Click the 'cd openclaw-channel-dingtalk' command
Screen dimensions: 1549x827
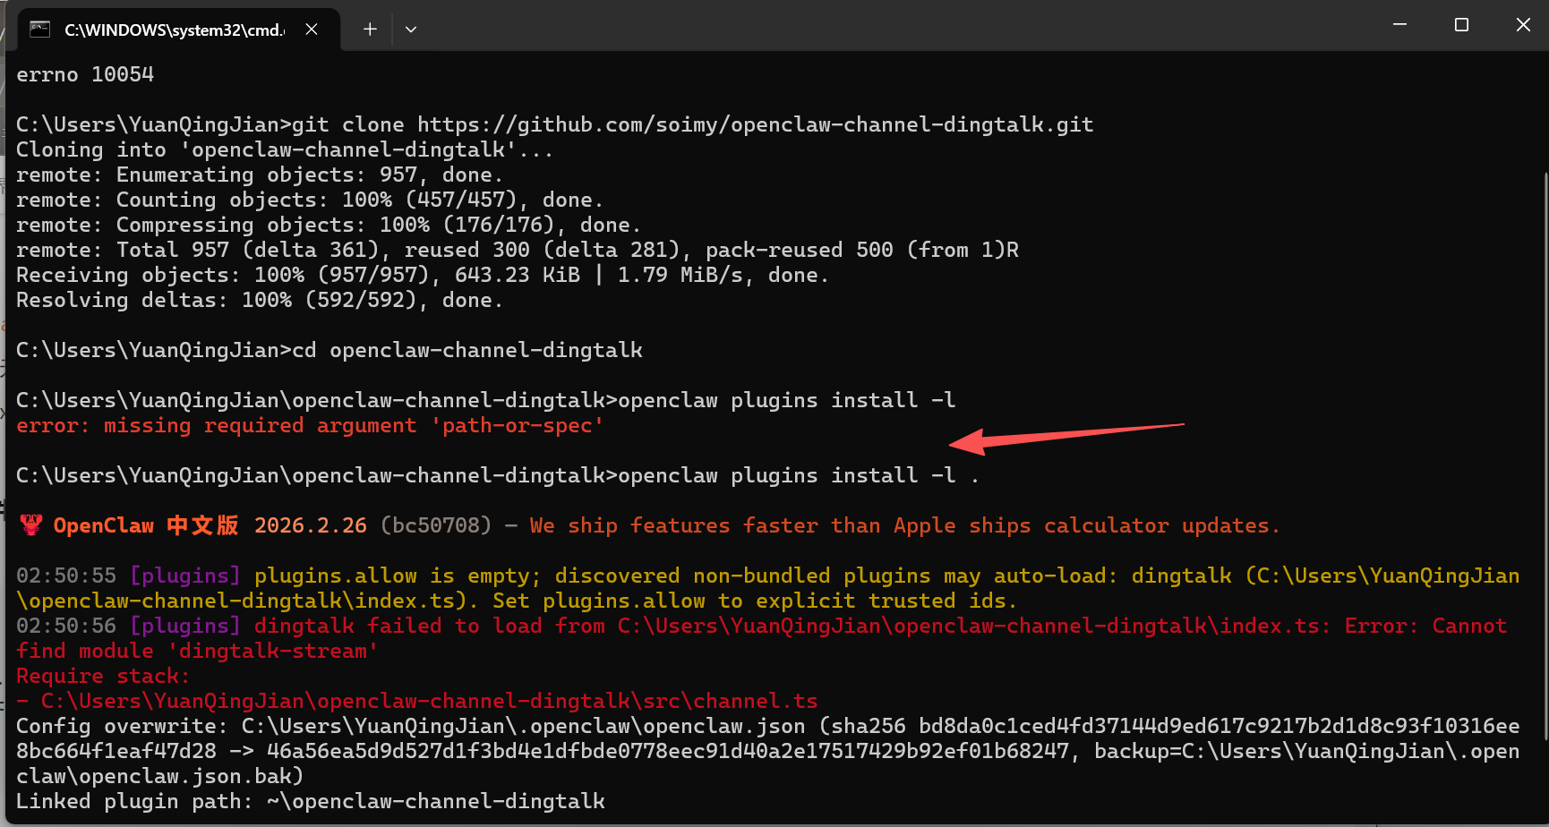466,350
